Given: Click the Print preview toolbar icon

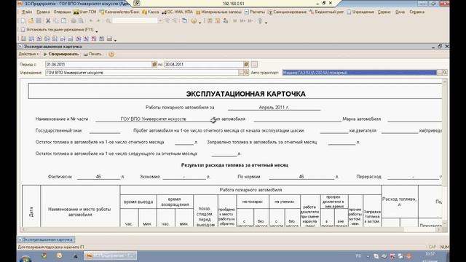Looking at the screenshot, I should point(81,21).
